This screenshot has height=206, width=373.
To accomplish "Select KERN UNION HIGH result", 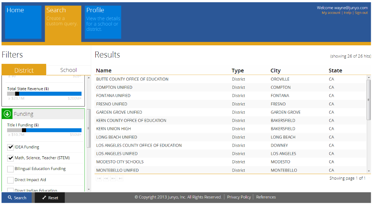I will 230,129.
